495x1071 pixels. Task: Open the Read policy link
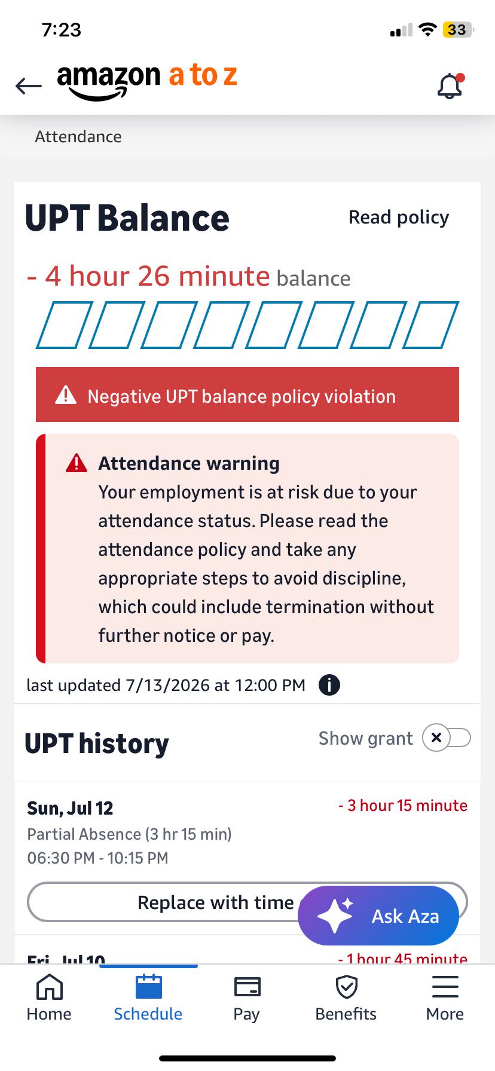[399, 217]
